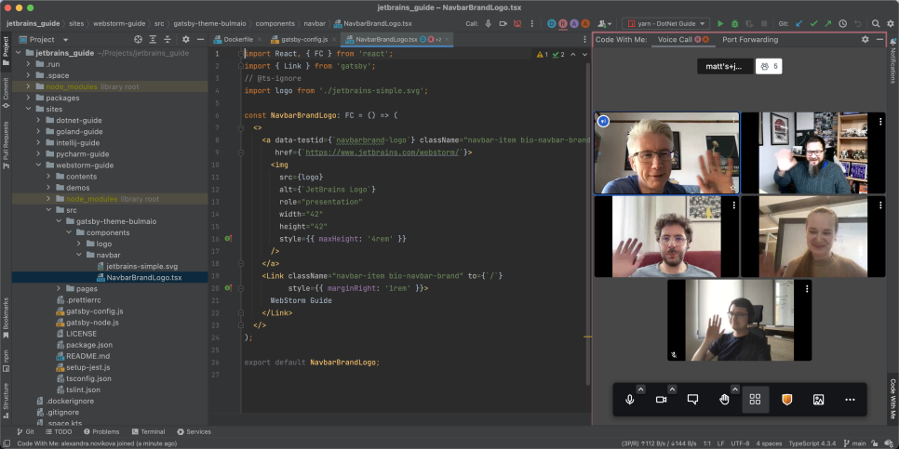Expand microphone options arrow in call bar

[641, 390]
